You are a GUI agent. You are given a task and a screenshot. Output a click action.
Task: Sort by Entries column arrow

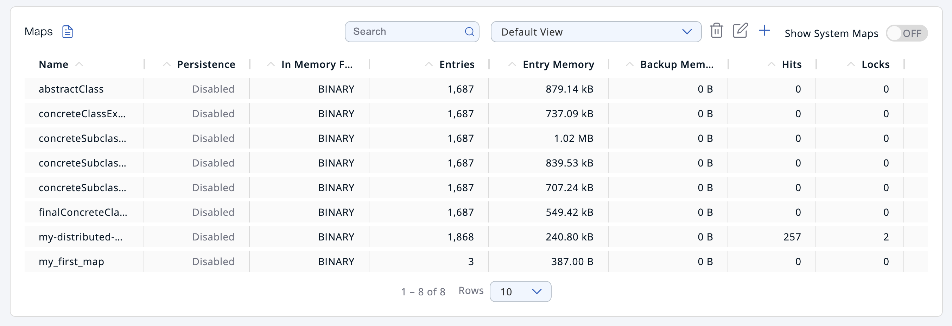point(428,64)
